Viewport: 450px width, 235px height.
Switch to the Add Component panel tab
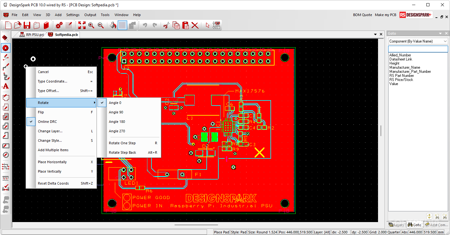tap(436, 225)
